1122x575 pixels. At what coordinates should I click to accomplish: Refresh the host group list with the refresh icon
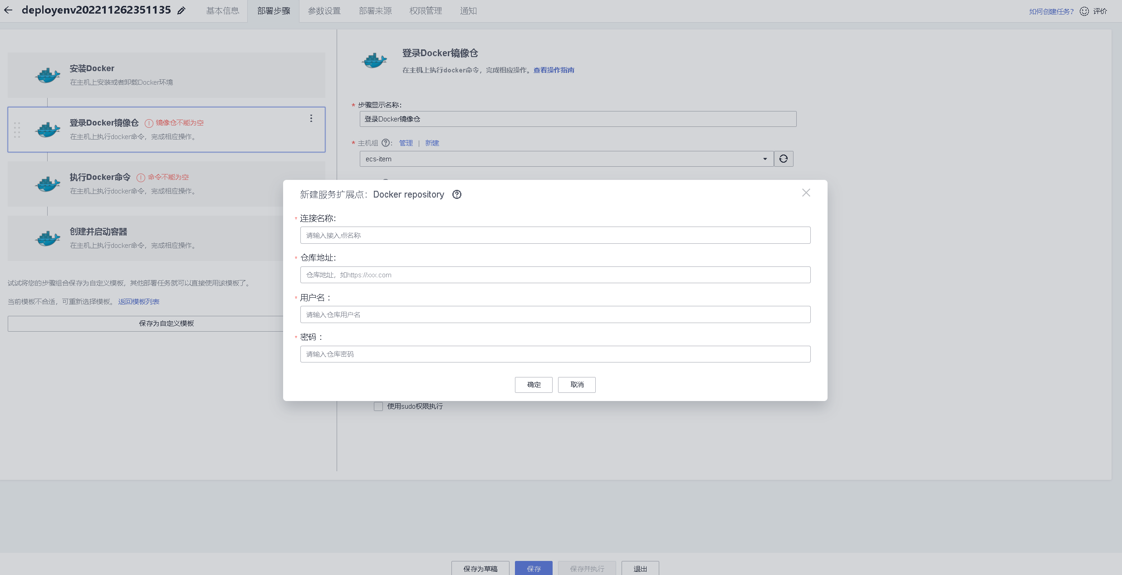pos(783,159)
